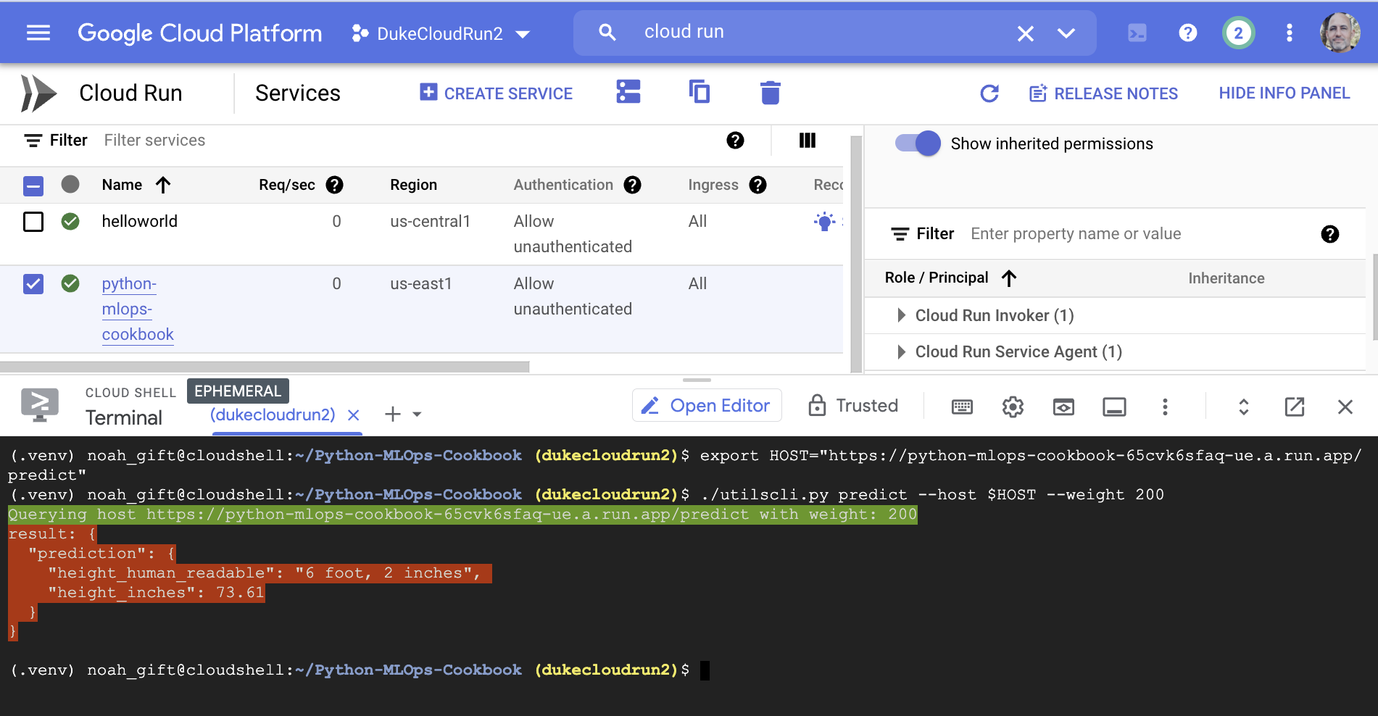Show Authentication help tooltip
The image size is (1378, 716).
632,185
